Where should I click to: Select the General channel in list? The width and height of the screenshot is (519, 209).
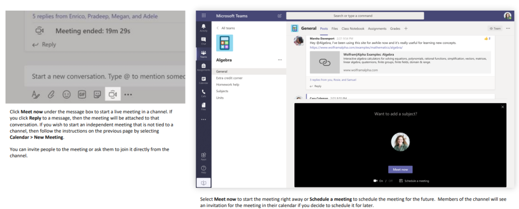click(x=248, y=71)
